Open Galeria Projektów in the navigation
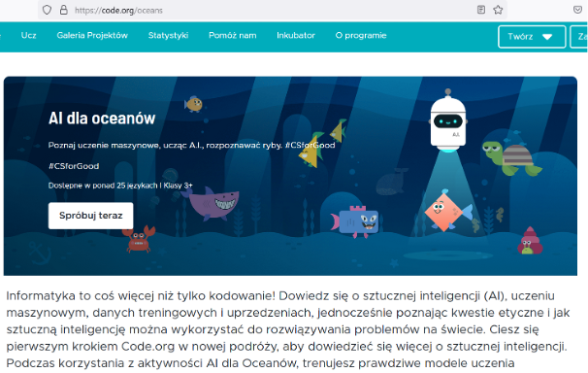 (92, 35)
